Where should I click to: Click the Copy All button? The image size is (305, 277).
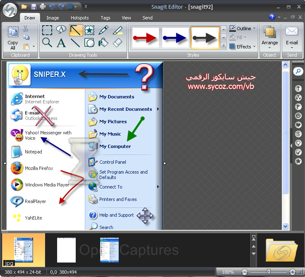[13, 38]
